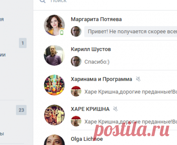Image resolution: width=177 pixels, height=145 pixels.
Task: Open the ХАРЕ КРИШНА conversation
Action: pyautogui.click(x=90, y=109)
